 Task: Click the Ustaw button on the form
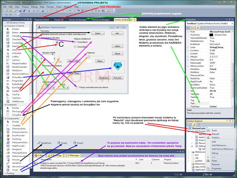point(117,46)
